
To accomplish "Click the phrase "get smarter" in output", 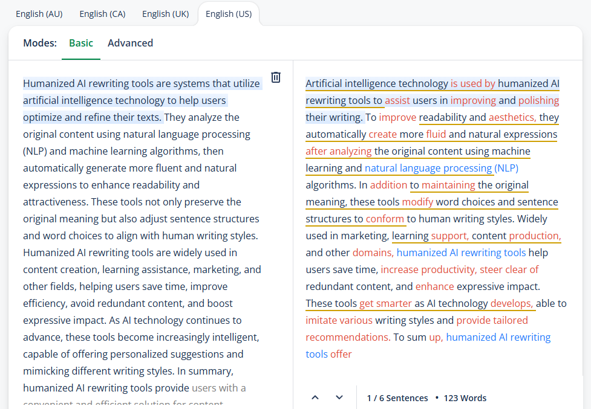I will pyautogui.click(x=385, y=303).
